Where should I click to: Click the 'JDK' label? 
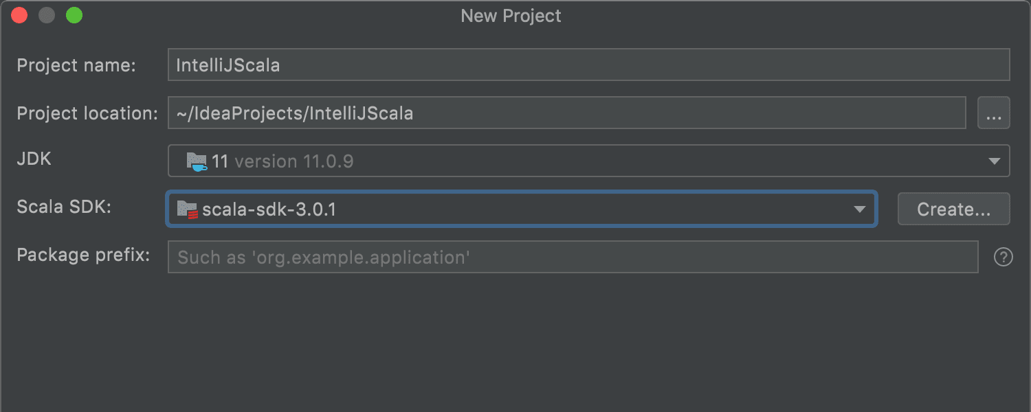point(34,159)
